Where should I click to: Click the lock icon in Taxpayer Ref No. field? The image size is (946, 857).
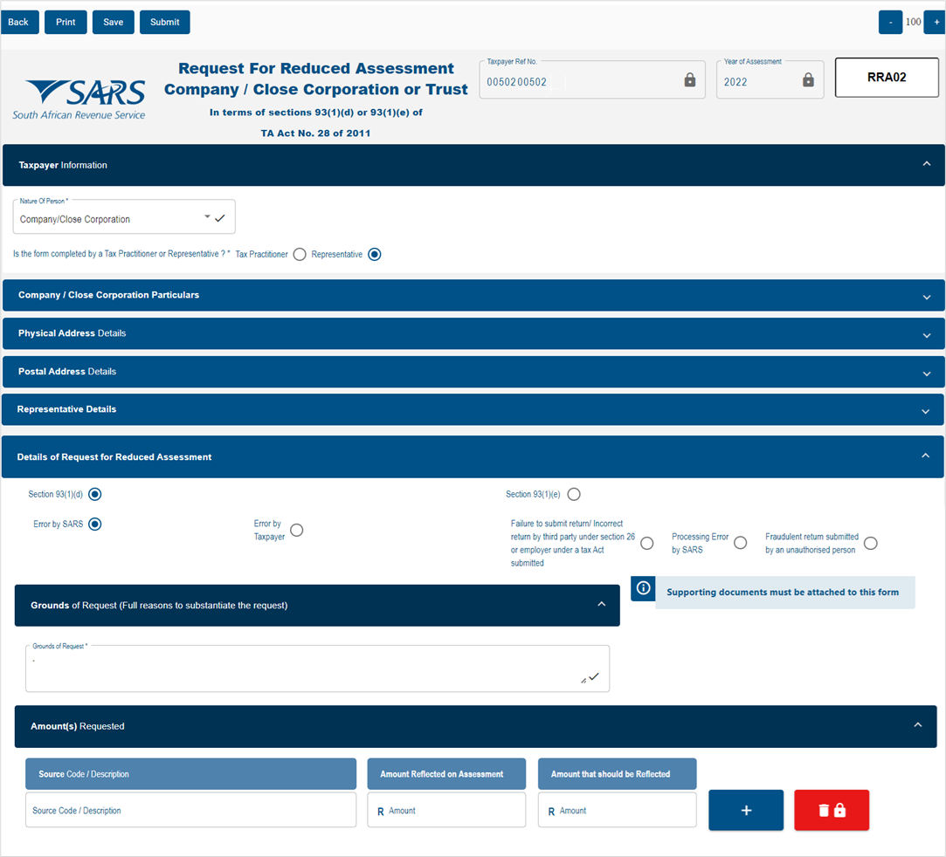689,79
